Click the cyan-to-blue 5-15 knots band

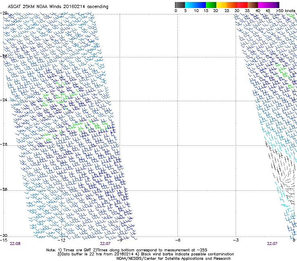click(x=195, y=5)
